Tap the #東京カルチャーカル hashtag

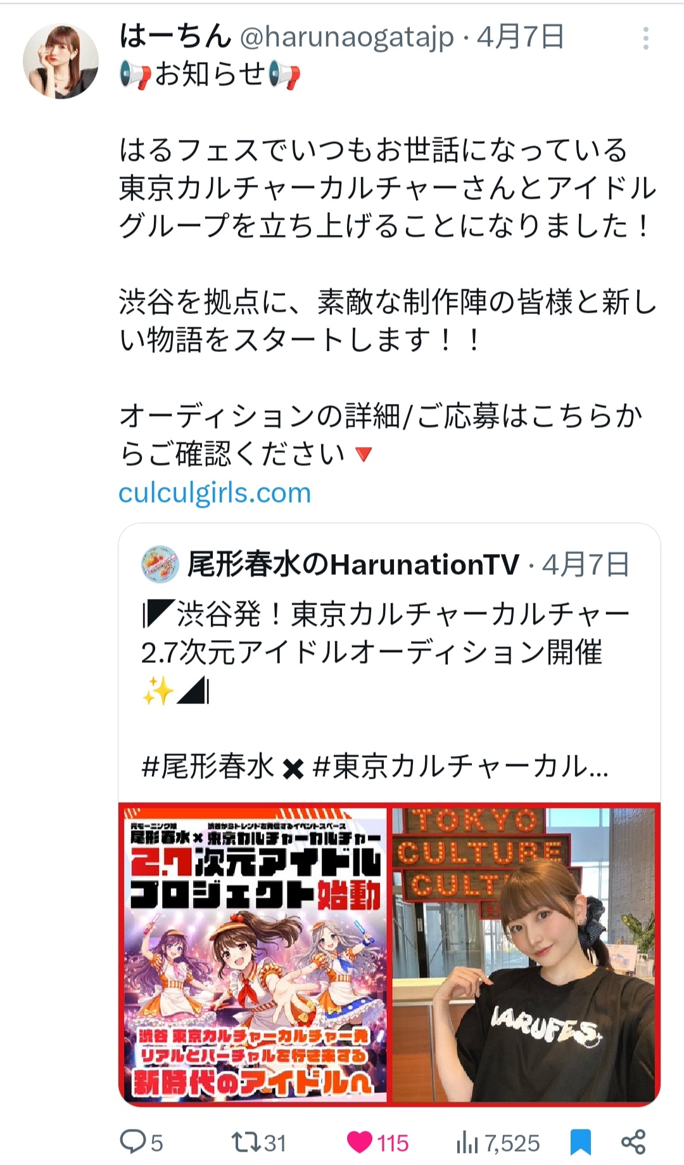460,767
